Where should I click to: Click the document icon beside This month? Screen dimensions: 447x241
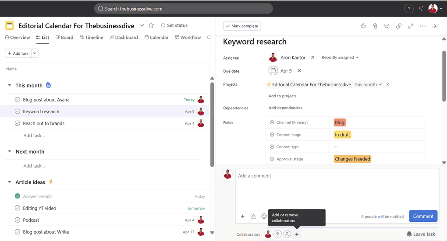click(49, 85)
